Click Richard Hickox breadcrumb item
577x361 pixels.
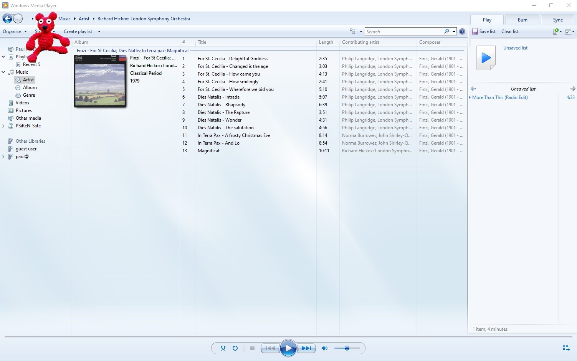coord(144,19)
